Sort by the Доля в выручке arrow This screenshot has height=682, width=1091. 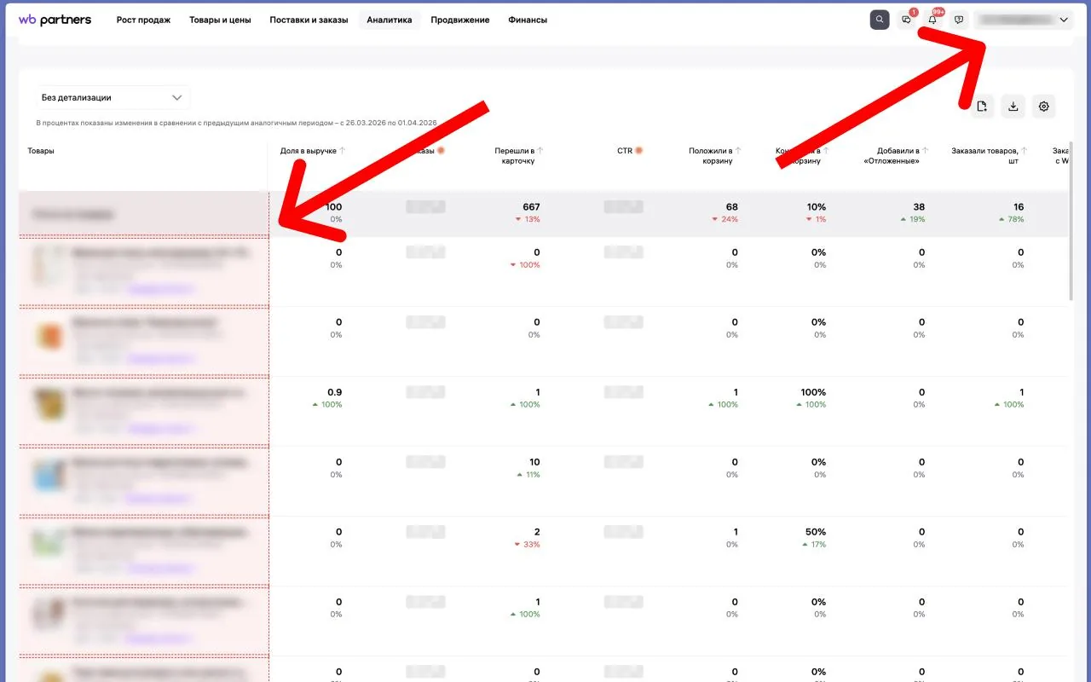click(x=343, y=151)
